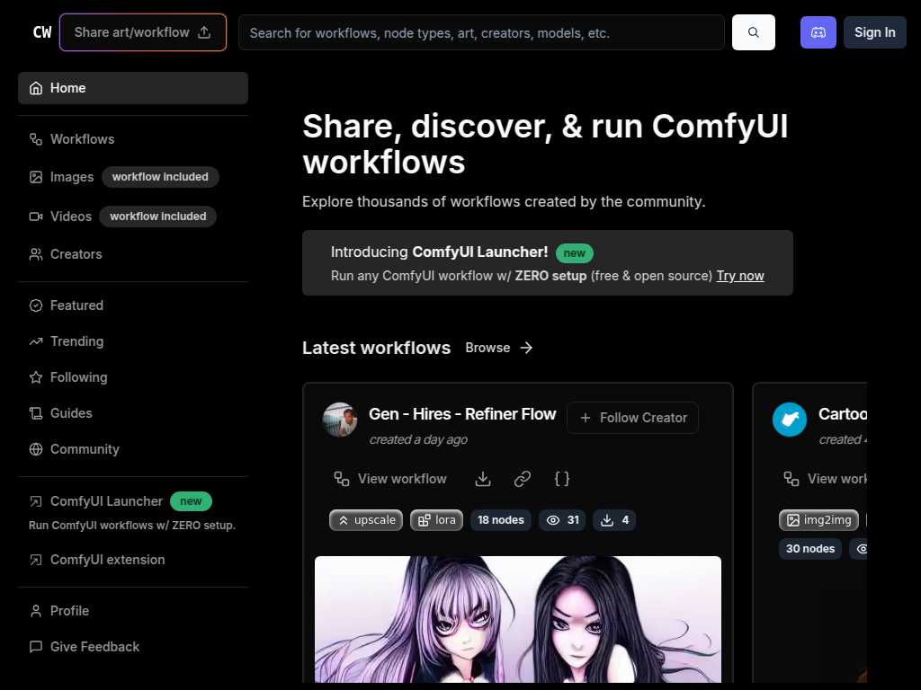Click the blue avatar on Cartoon card

[790, 420]
